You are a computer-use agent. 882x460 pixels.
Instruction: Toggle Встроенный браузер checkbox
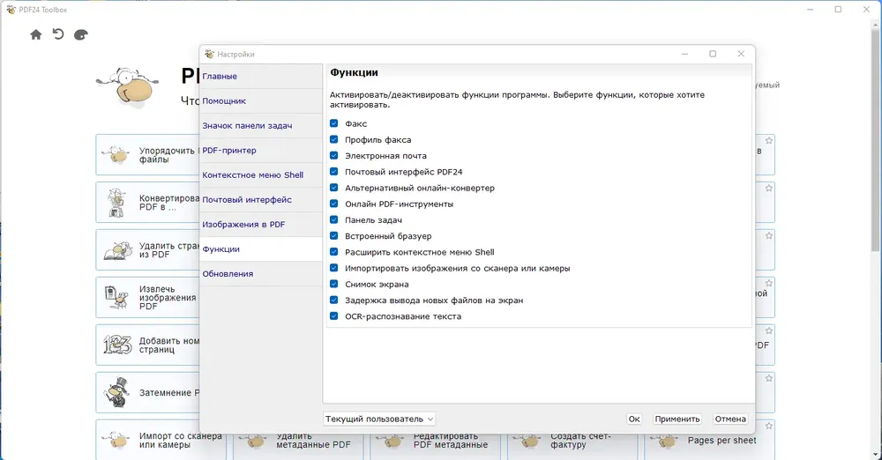click(x=334, y=235)
